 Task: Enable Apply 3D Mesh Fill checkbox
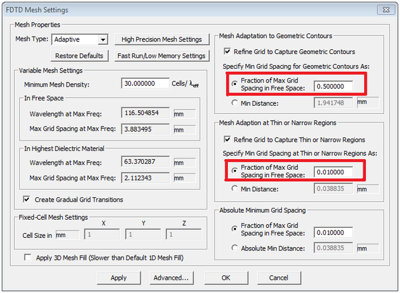pos(27,257)
